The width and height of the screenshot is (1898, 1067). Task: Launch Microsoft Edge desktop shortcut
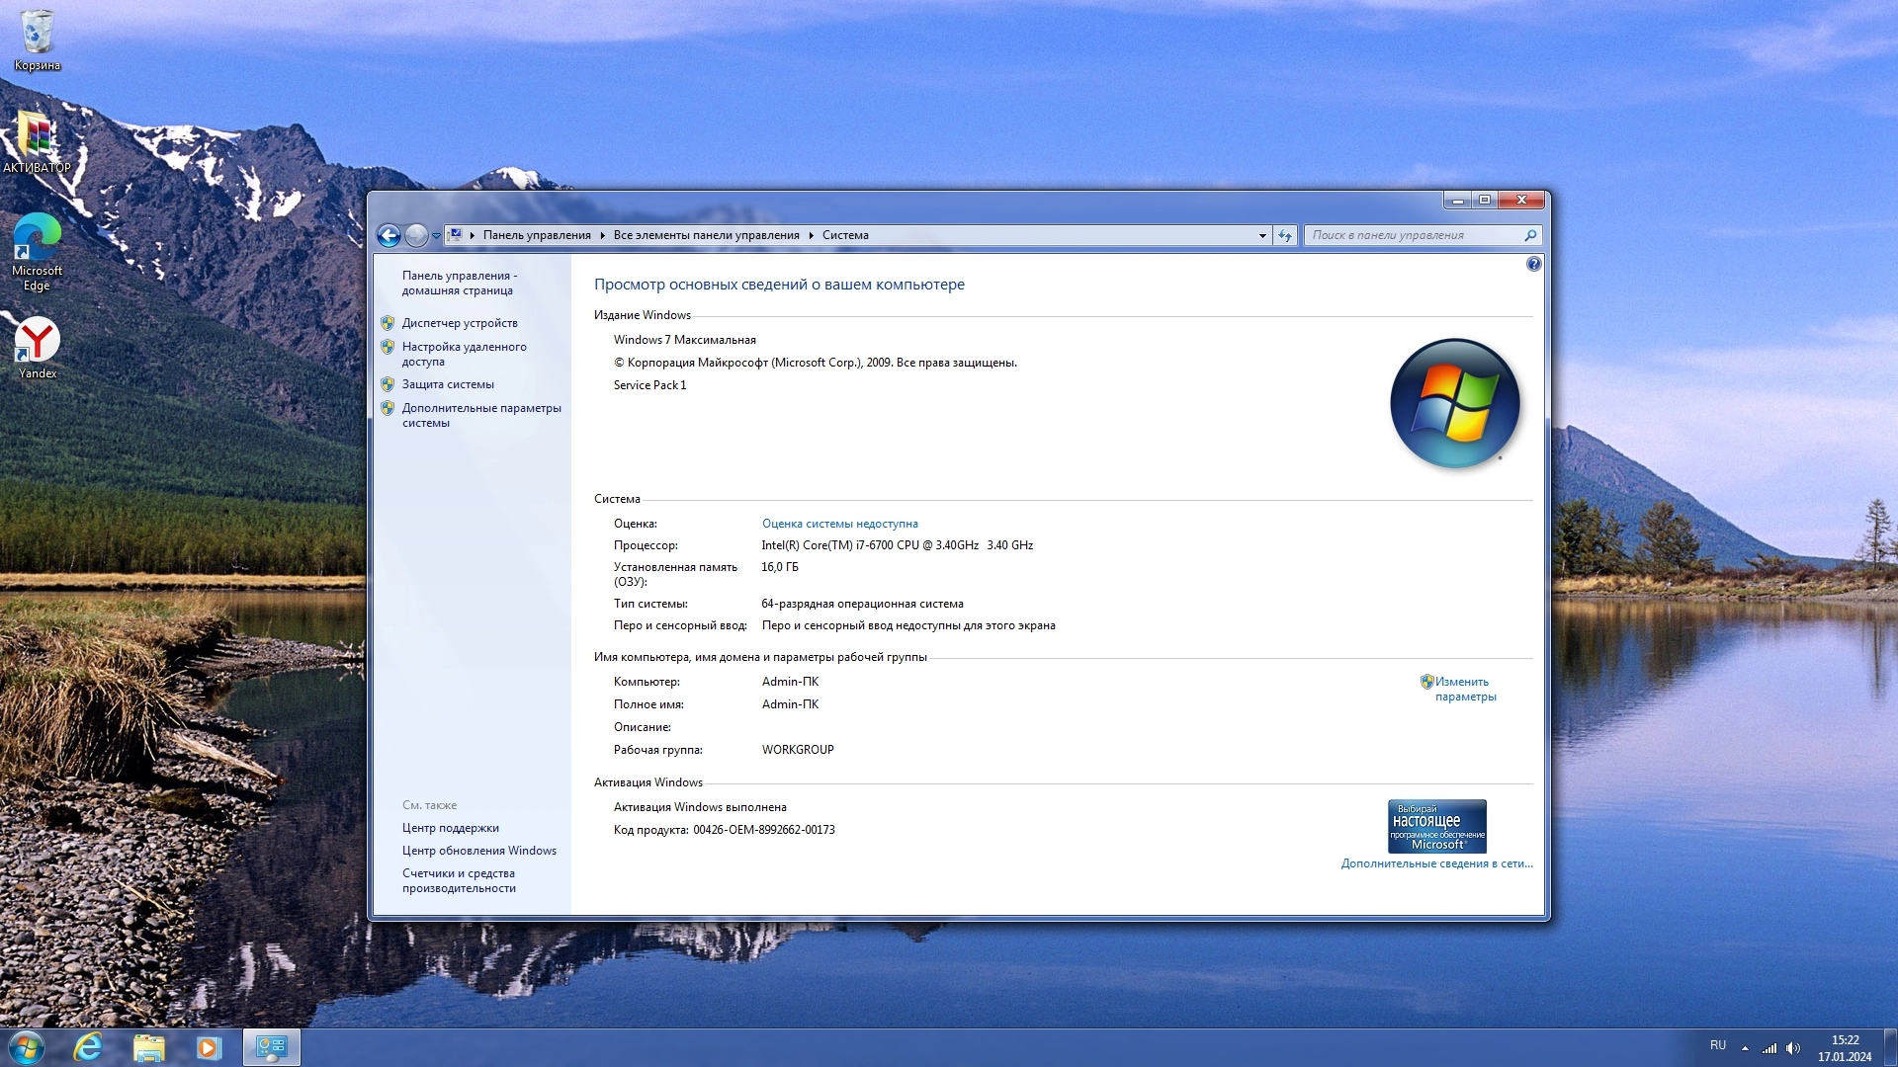click(37, 252)
